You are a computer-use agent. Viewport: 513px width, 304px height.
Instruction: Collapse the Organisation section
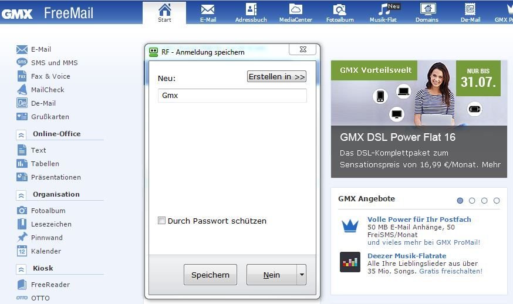click(21, 195)
